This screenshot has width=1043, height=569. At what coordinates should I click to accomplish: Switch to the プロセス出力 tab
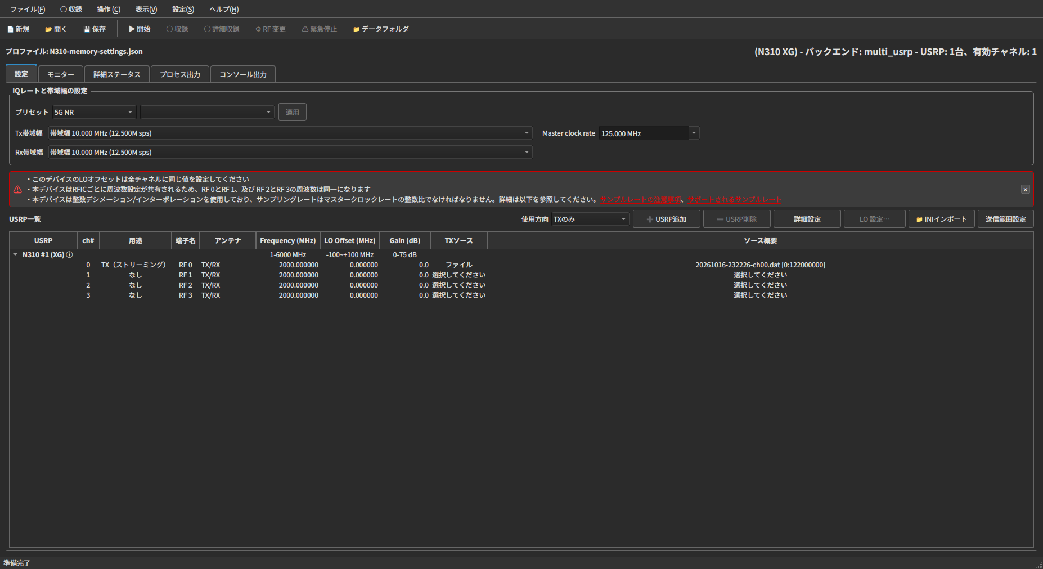coord(180,74)
